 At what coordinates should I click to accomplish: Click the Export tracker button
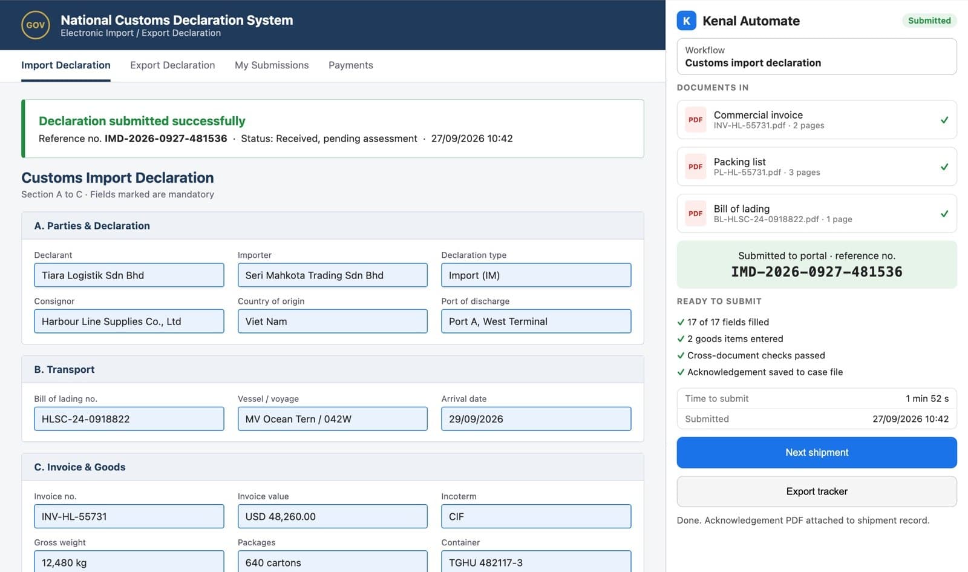817,491
